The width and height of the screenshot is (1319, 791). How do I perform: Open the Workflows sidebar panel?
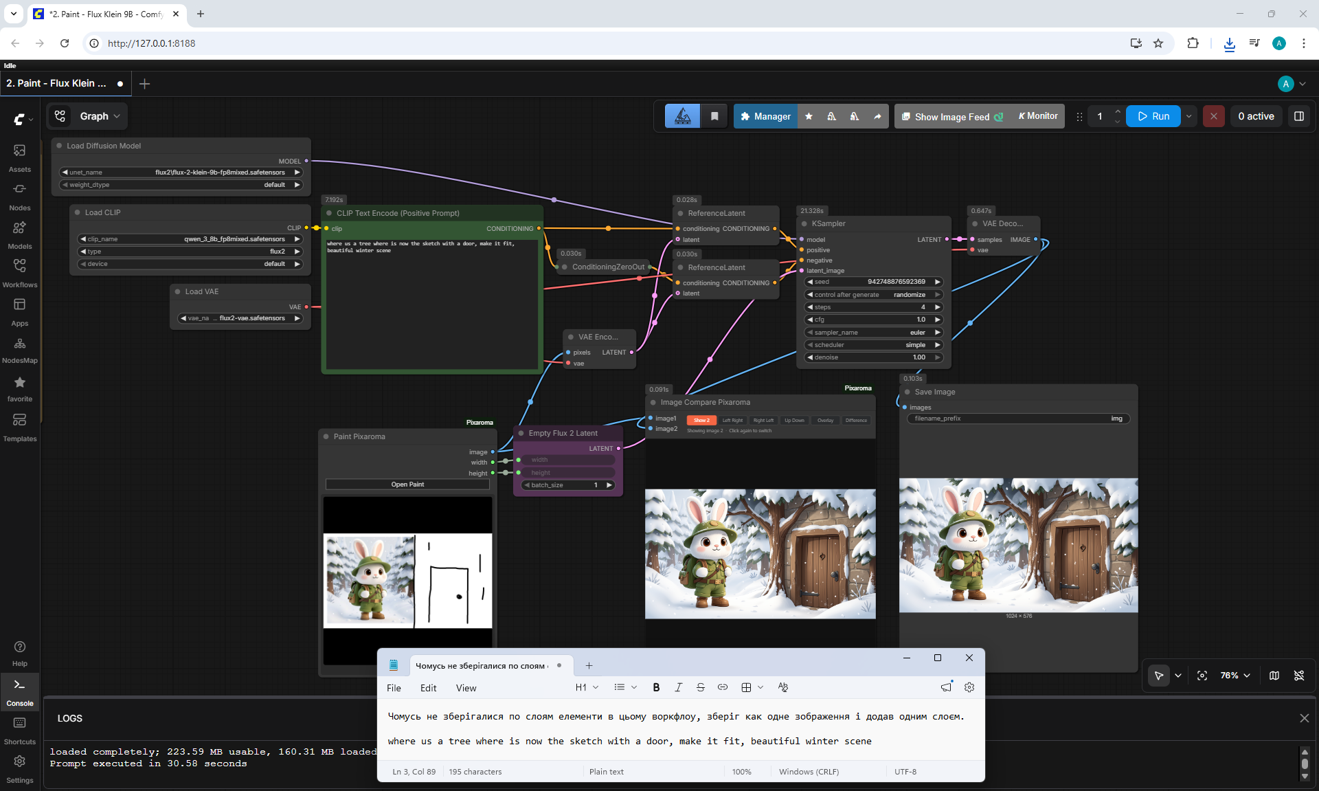tap(20, 274)
